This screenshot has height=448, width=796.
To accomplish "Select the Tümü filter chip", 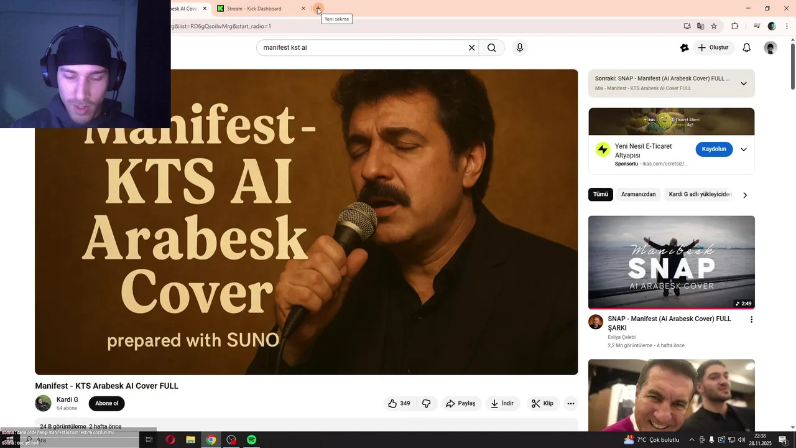I will click(601, 194).
